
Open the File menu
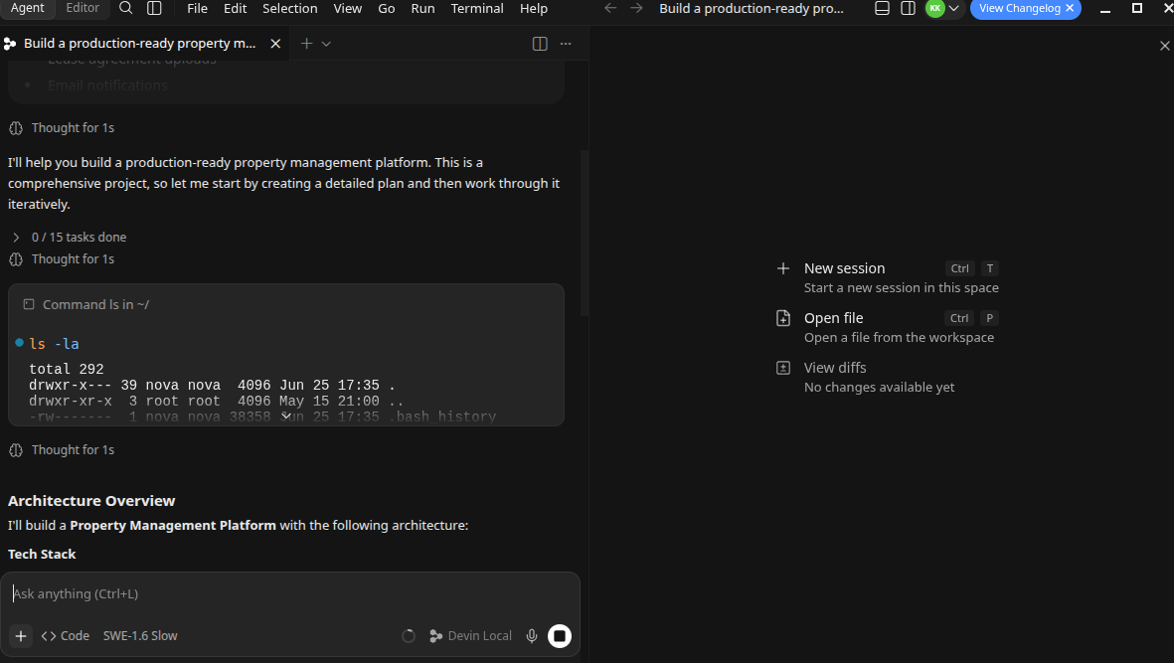[x=197, y=8]
